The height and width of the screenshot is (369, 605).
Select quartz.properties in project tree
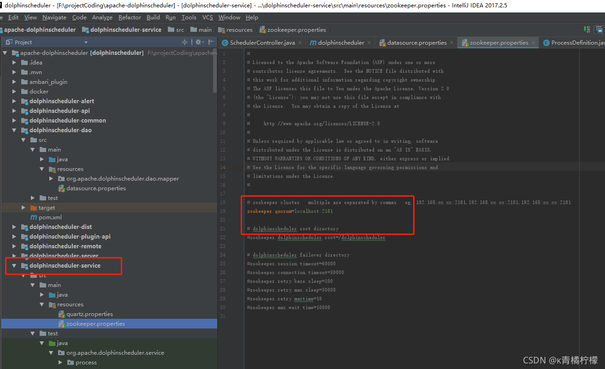(x=89, y=314)
